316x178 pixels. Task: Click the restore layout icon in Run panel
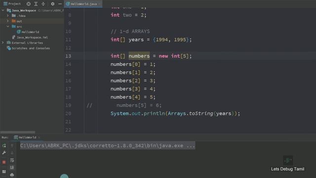click(4, 172)
